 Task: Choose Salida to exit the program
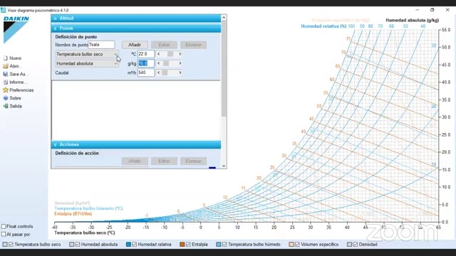tap(12, 106)
